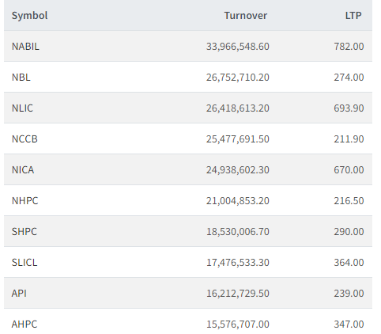Click NCCB LTP value 211.90
Screen dimensions: 381x334
click(349, 139)
